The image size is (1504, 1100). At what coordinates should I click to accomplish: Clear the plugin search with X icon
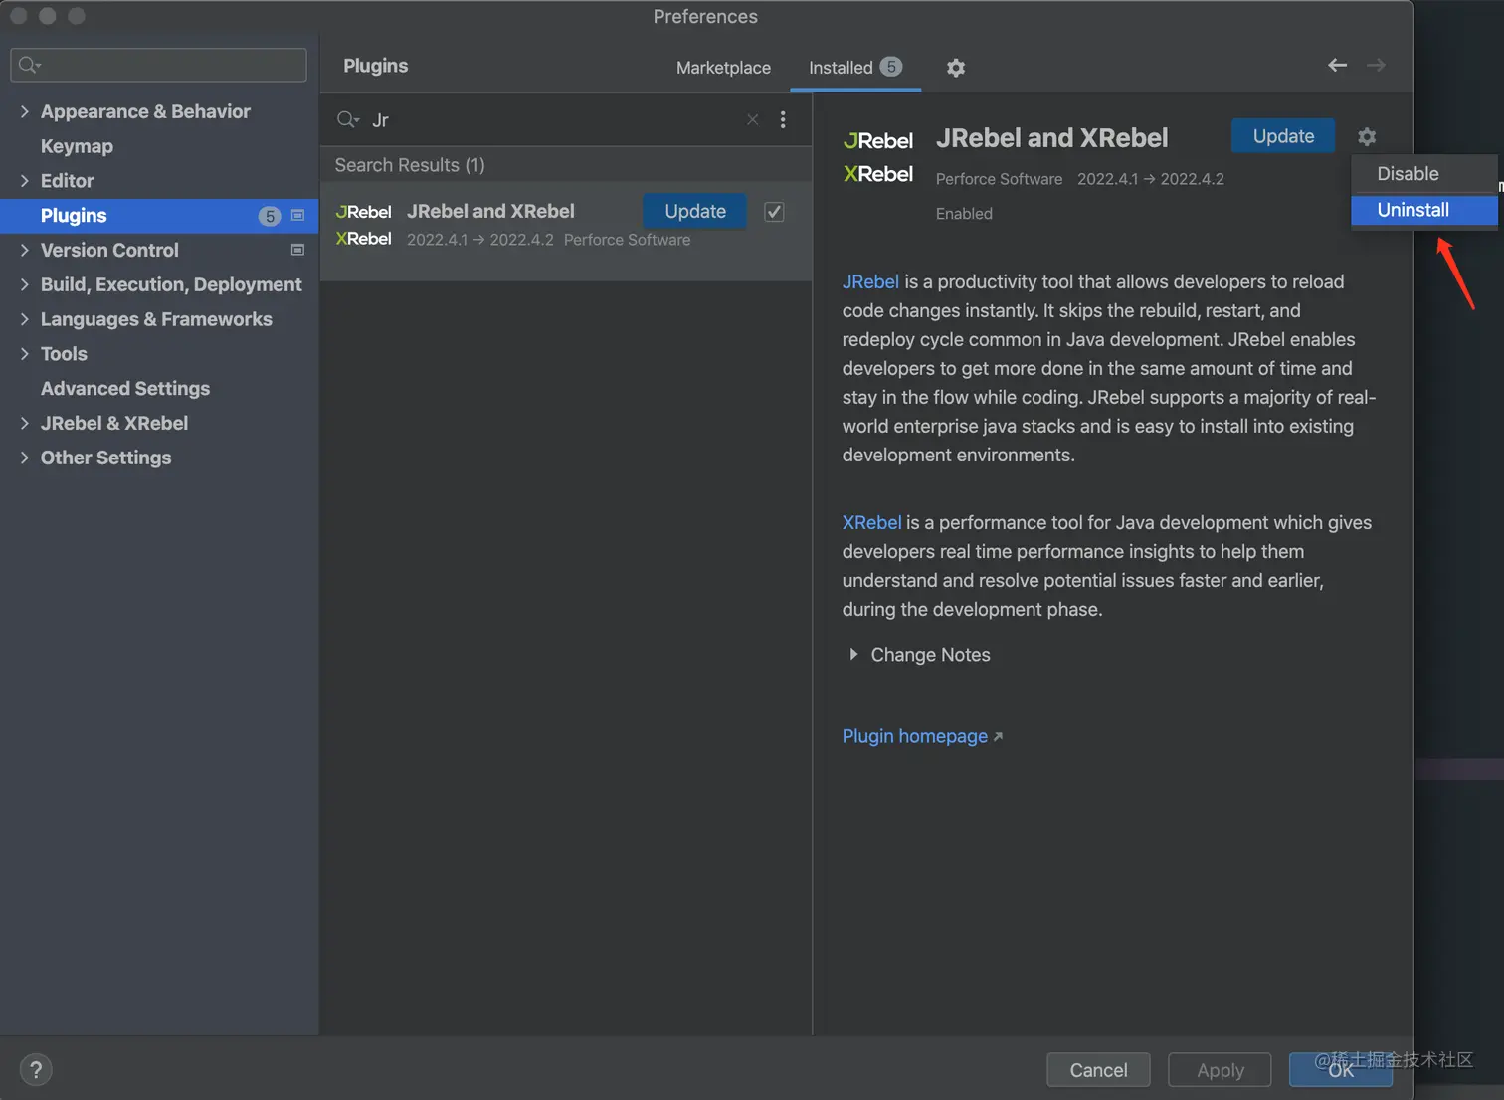point(753,120)
